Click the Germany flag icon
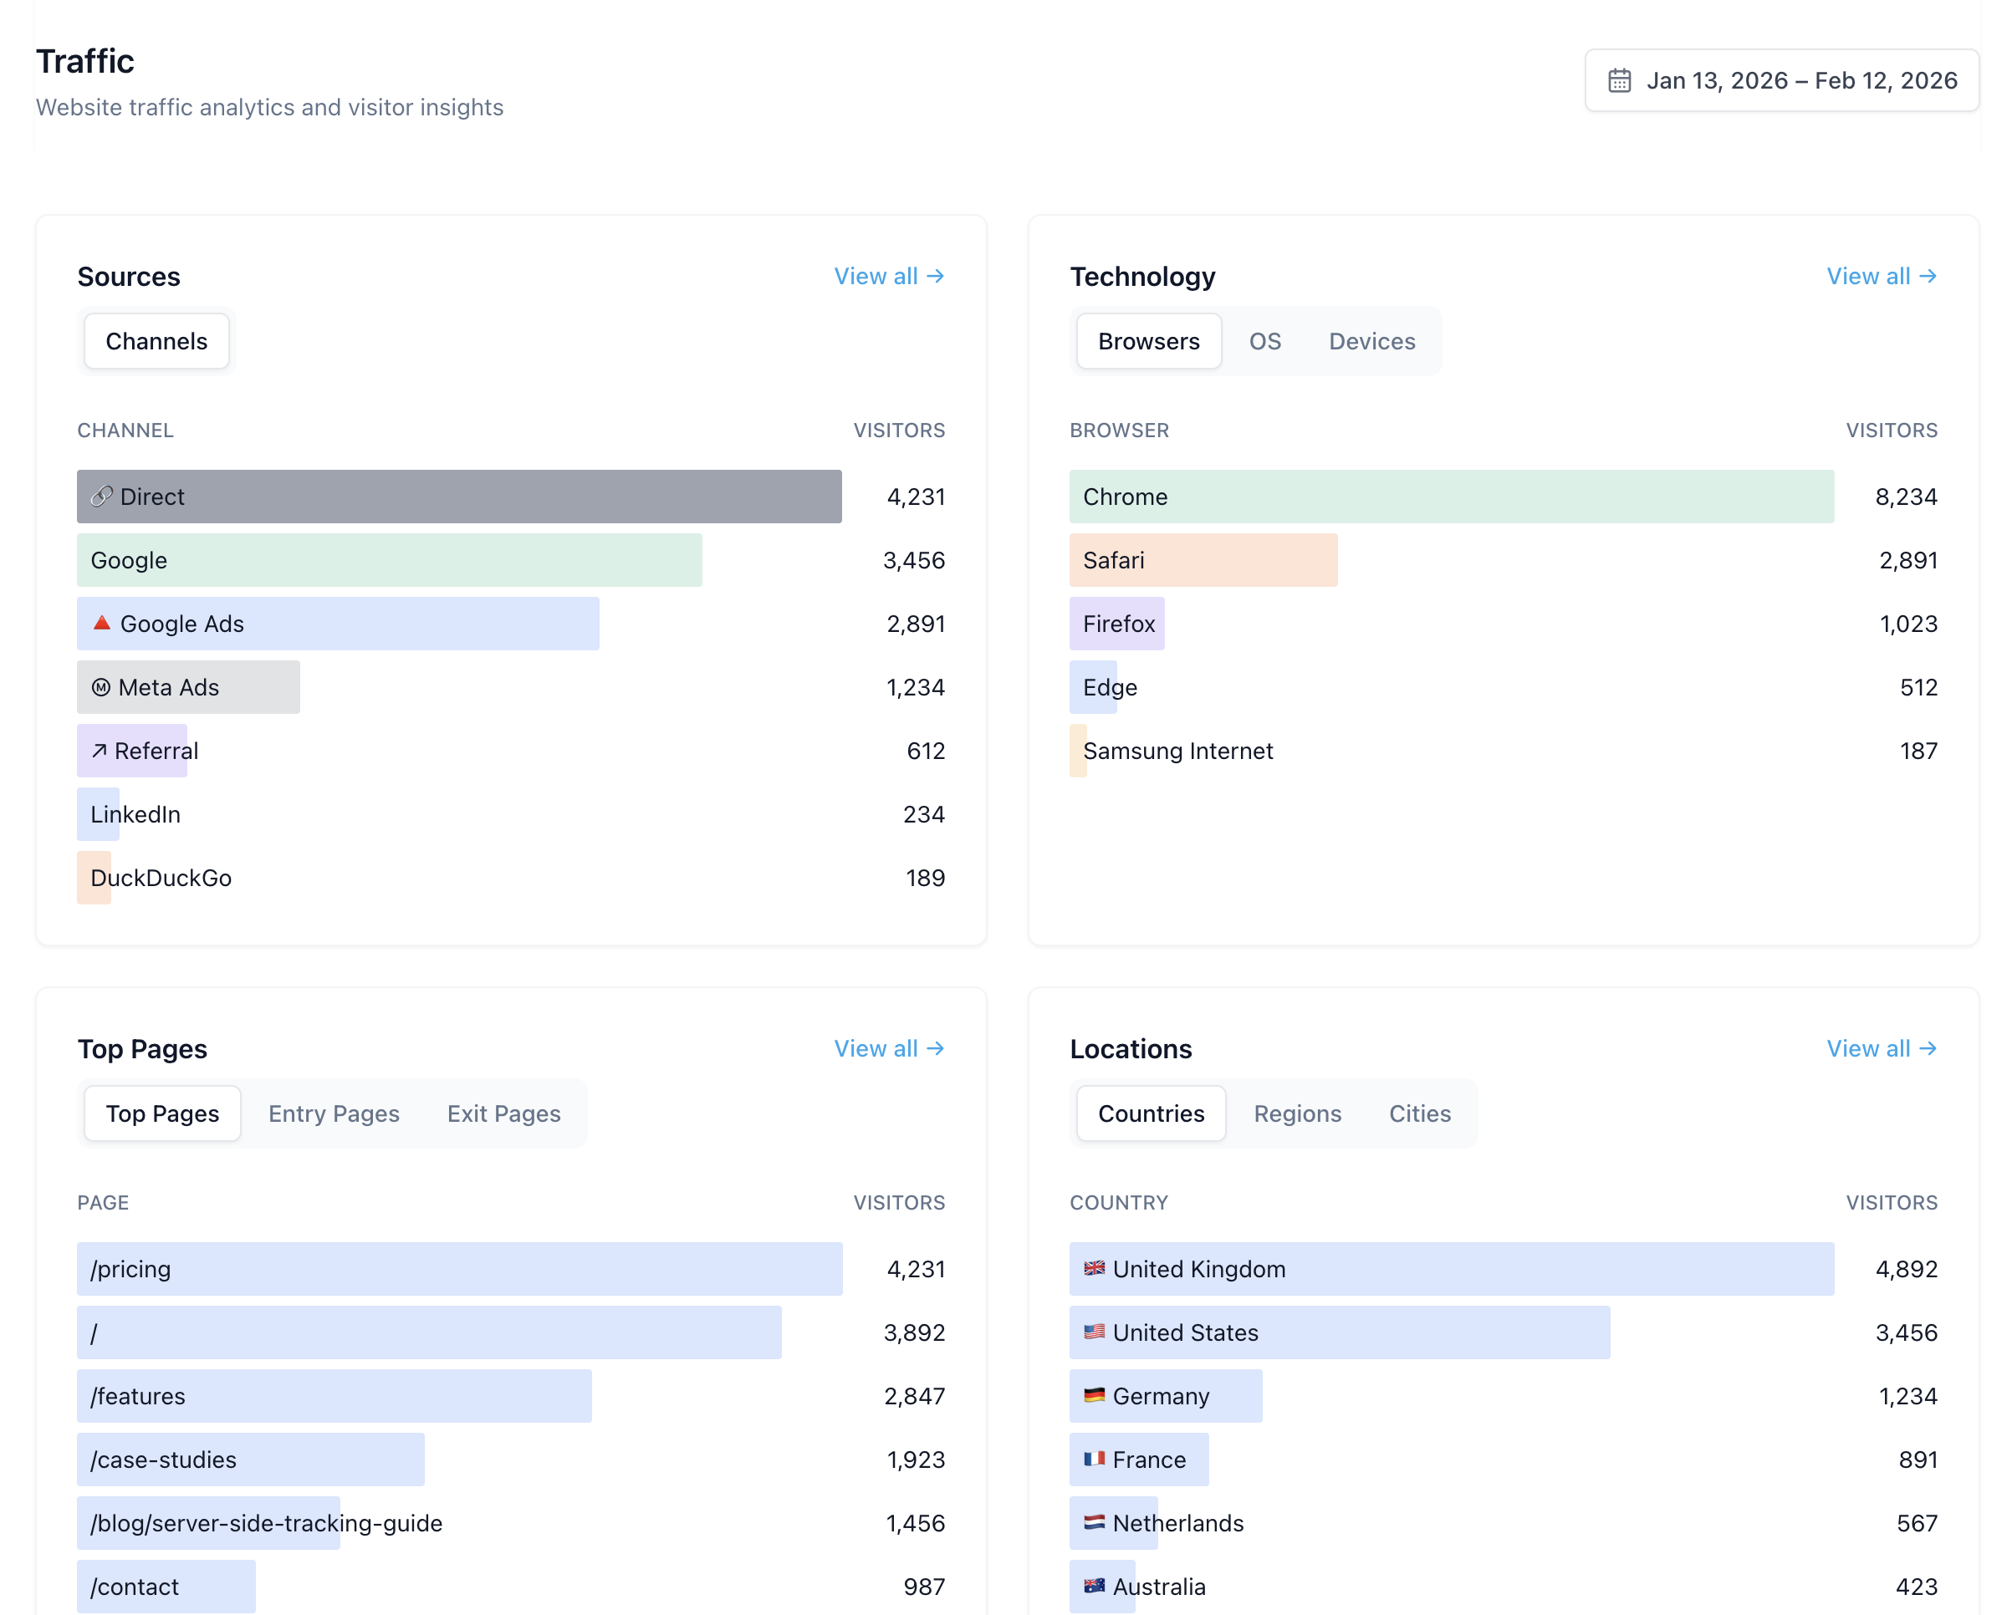 coord(1094,1395)
